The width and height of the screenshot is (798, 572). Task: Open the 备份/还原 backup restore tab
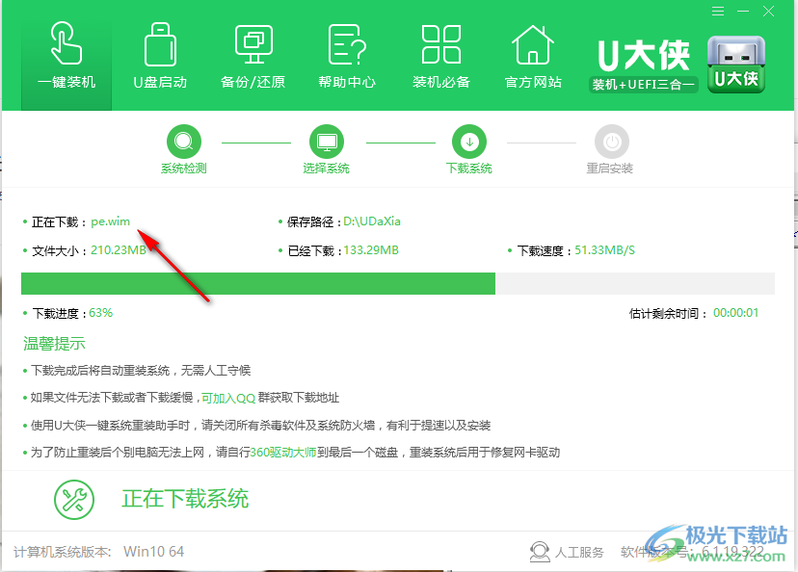[x=253, y=56]
